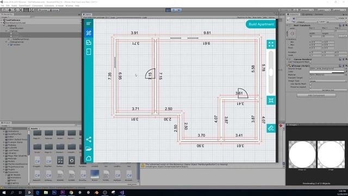
Task: Open Microsoft Edge from the taskbar
Action: coord(38,192)
